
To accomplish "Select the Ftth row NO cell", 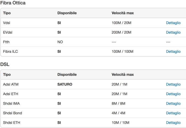I will point(60,42).
